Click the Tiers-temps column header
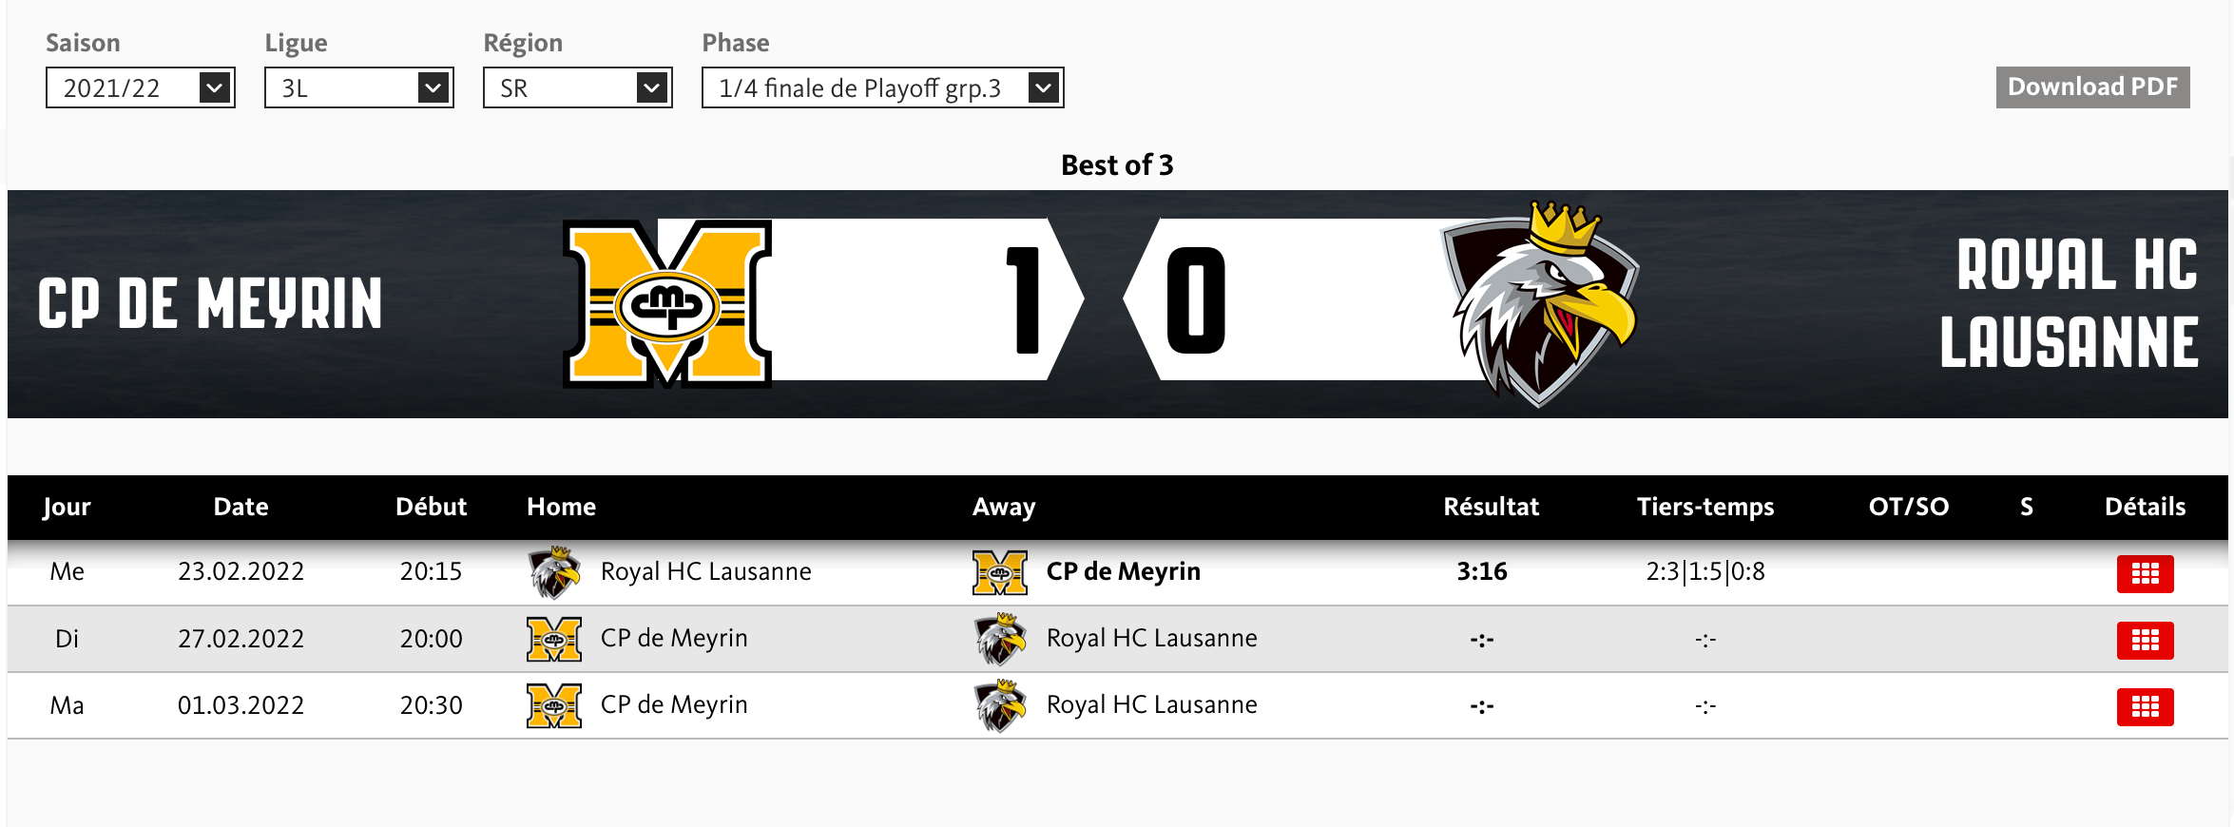Image resolution: width=2234 pixels, height=827 pixels. (1705, 507)
